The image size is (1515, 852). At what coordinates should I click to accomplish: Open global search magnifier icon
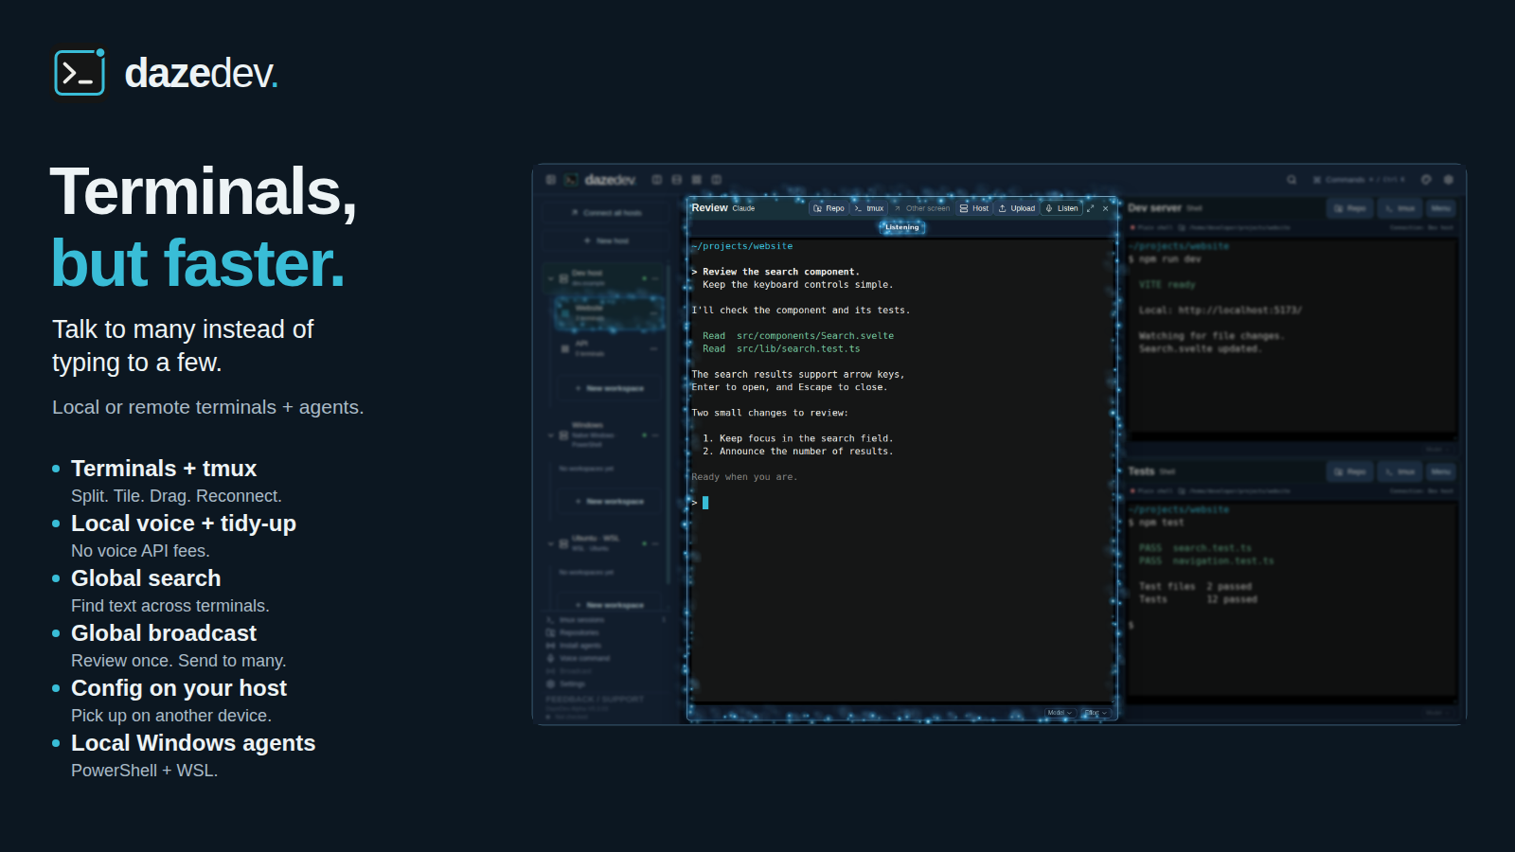coord(1292,180)
